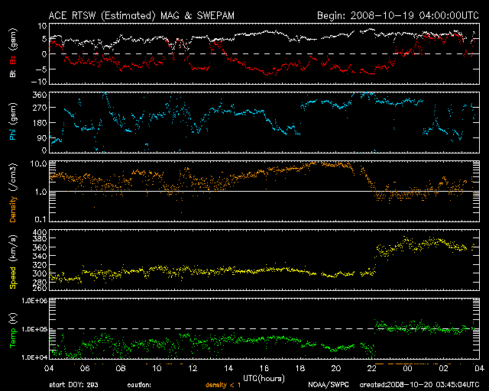Click the created:2008-10-20 03:45:04UTC text
This screenshot has width=489, height=391.
(419, 385)
